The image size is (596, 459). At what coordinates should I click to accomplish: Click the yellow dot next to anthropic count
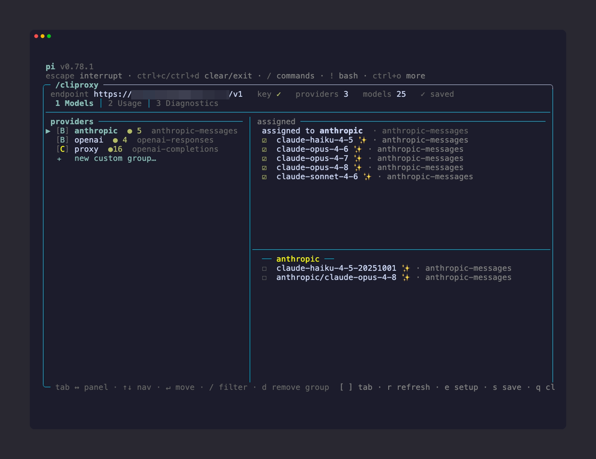130,131
